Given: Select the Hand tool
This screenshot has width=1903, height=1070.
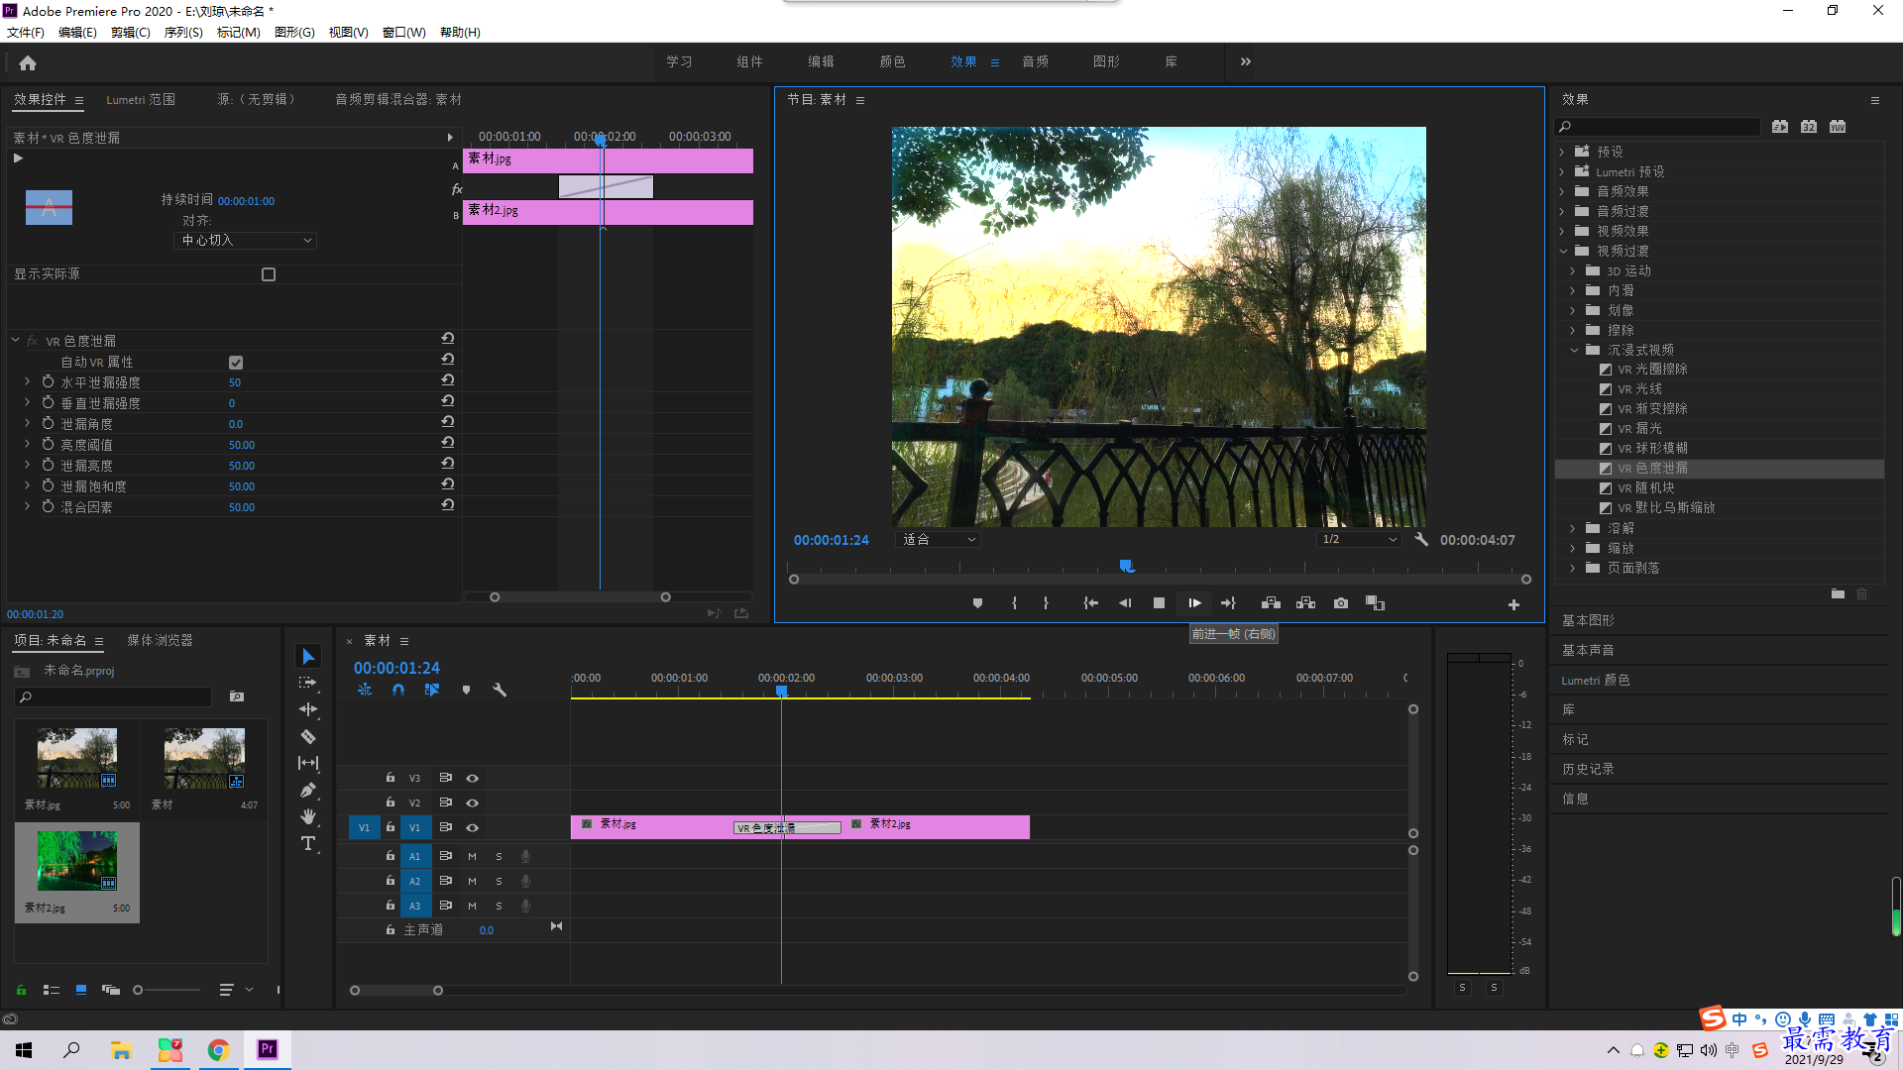Looking at the screenshot, I should [x=308, y=816].
